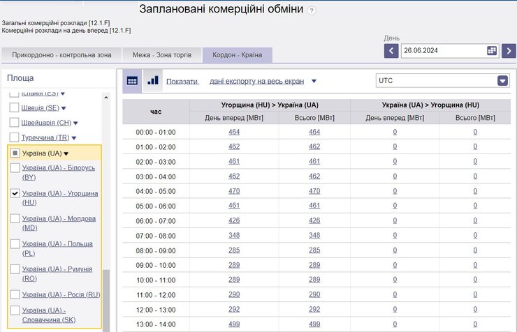Go to the next day arrow
Screen dimensions: 517x332
509,51
